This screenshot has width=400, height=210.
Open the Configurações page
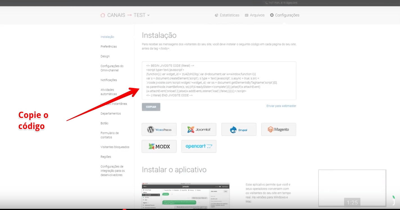285,15
